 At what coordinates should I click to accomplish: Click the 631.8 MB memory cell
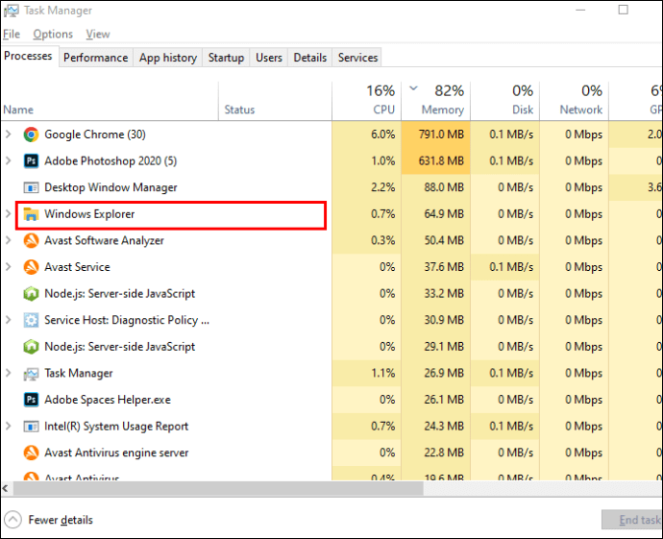435,160
